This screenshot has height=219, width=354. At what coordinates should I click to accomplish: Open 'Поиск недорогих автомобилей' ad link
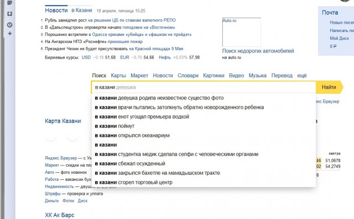pos(258,51)
